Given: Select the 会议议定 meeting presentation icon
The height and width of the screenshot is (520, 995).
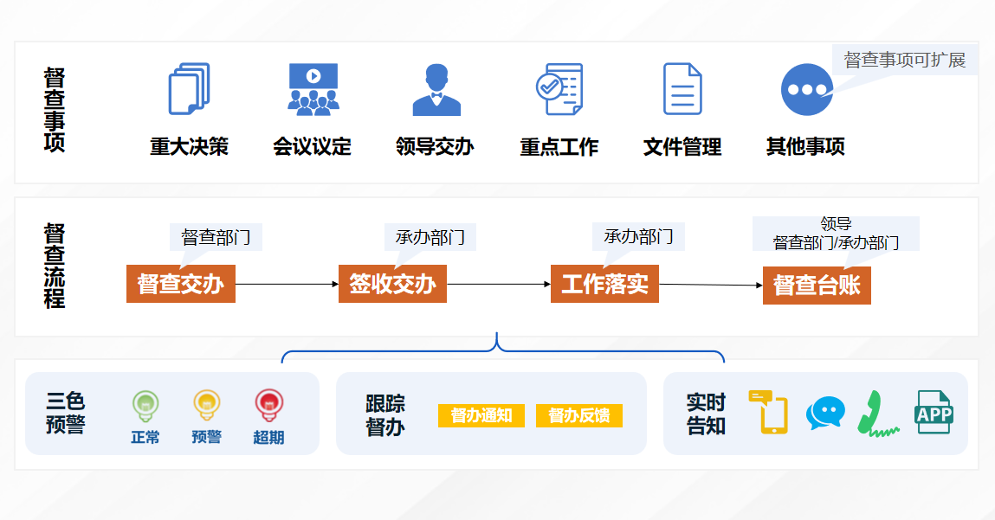Looking at the screenshot, I should [x=313, y=89].
